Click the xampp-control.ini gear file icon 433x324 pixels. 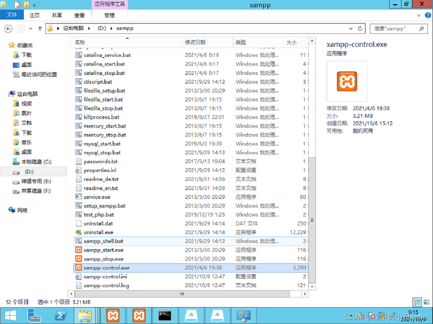pyautogui.click(x=79, y=276)
